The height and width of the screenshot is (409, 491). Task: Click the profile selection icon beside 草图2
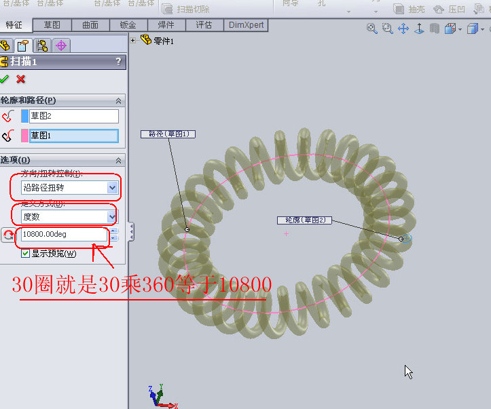(x=8, y=116)
